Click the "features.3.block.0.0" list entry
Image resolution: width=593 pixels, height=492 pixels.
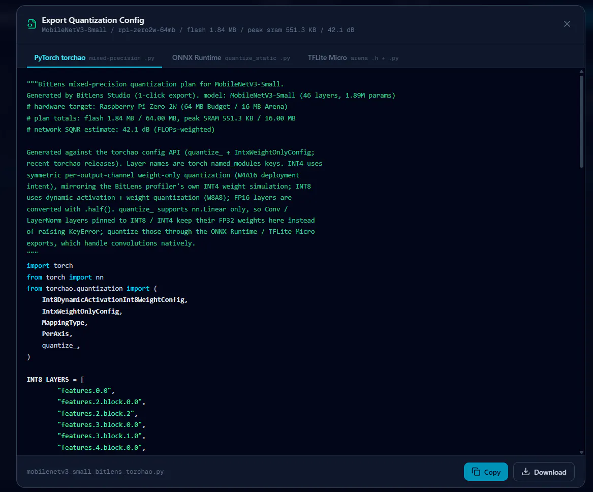pos(101,425)
